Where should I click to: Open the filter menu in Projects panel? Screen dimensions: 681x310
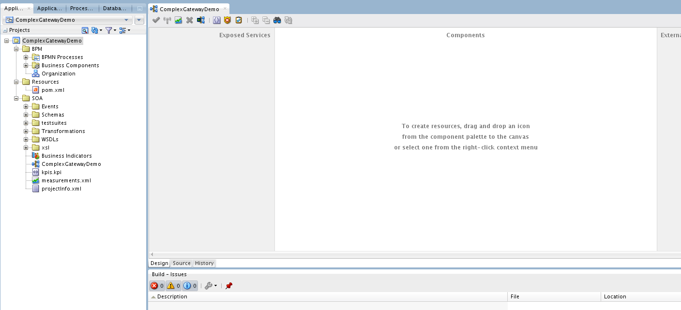coord(111,30)
